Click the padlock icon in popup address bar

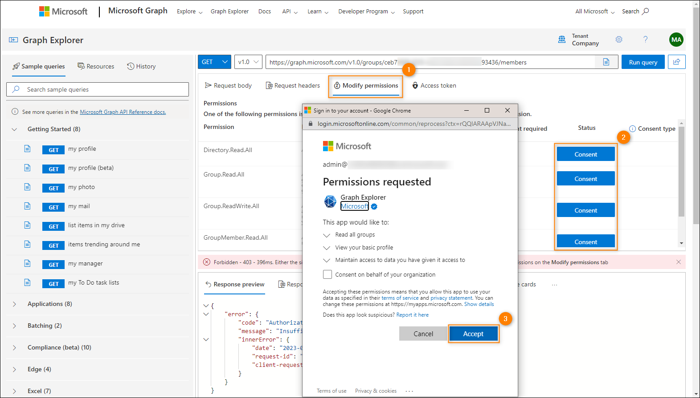pos(311,124)
